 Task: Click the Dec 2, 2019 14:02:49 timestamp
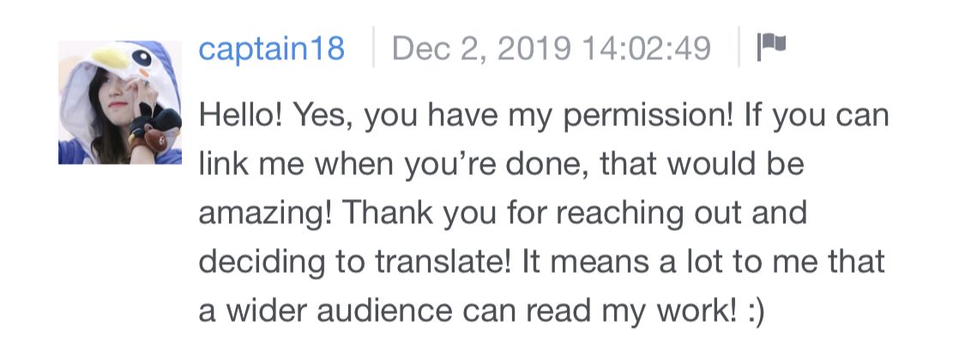click(x=552, y=48)
